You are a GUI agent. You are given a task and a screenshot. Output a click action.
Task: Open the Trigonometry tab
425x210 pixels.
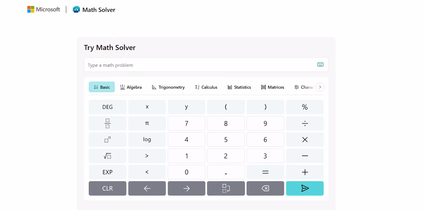tap(168, 87)
